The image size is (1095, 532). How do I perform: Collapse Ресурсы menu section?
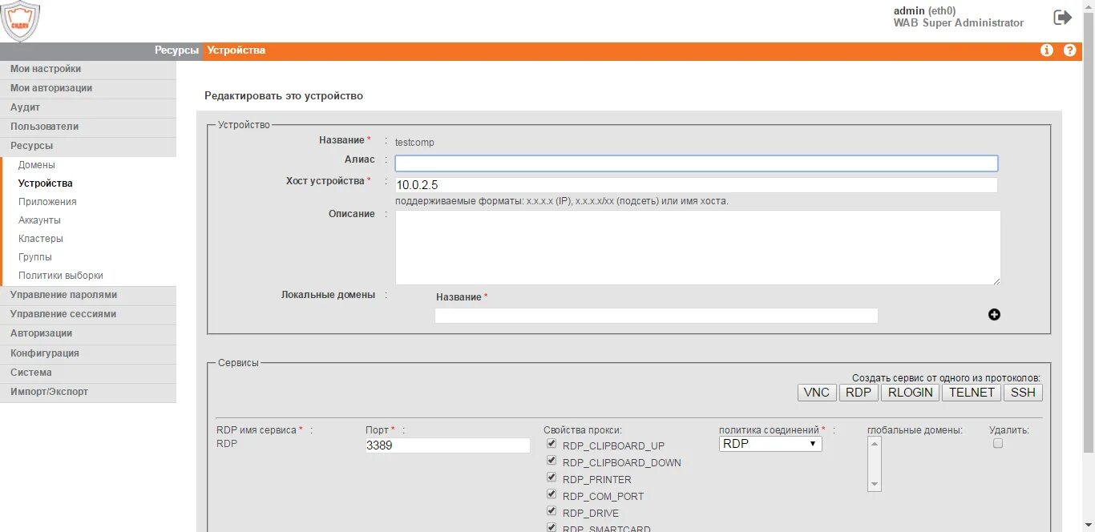(88, 146)
